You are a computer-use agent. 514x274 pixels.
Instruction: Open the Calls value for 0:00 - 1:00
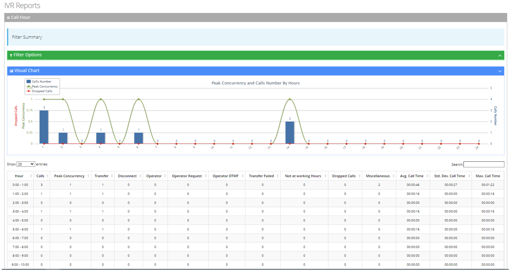point(41,185)
